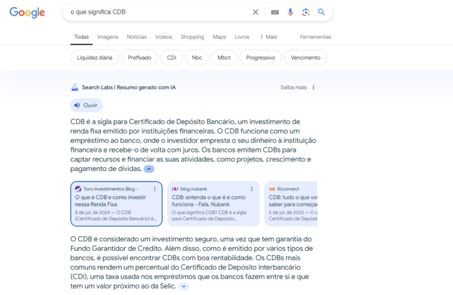Switch to the Maps tab
This screenshot has width=453, height=295.
pyautogui.click(x=219, y=37)
